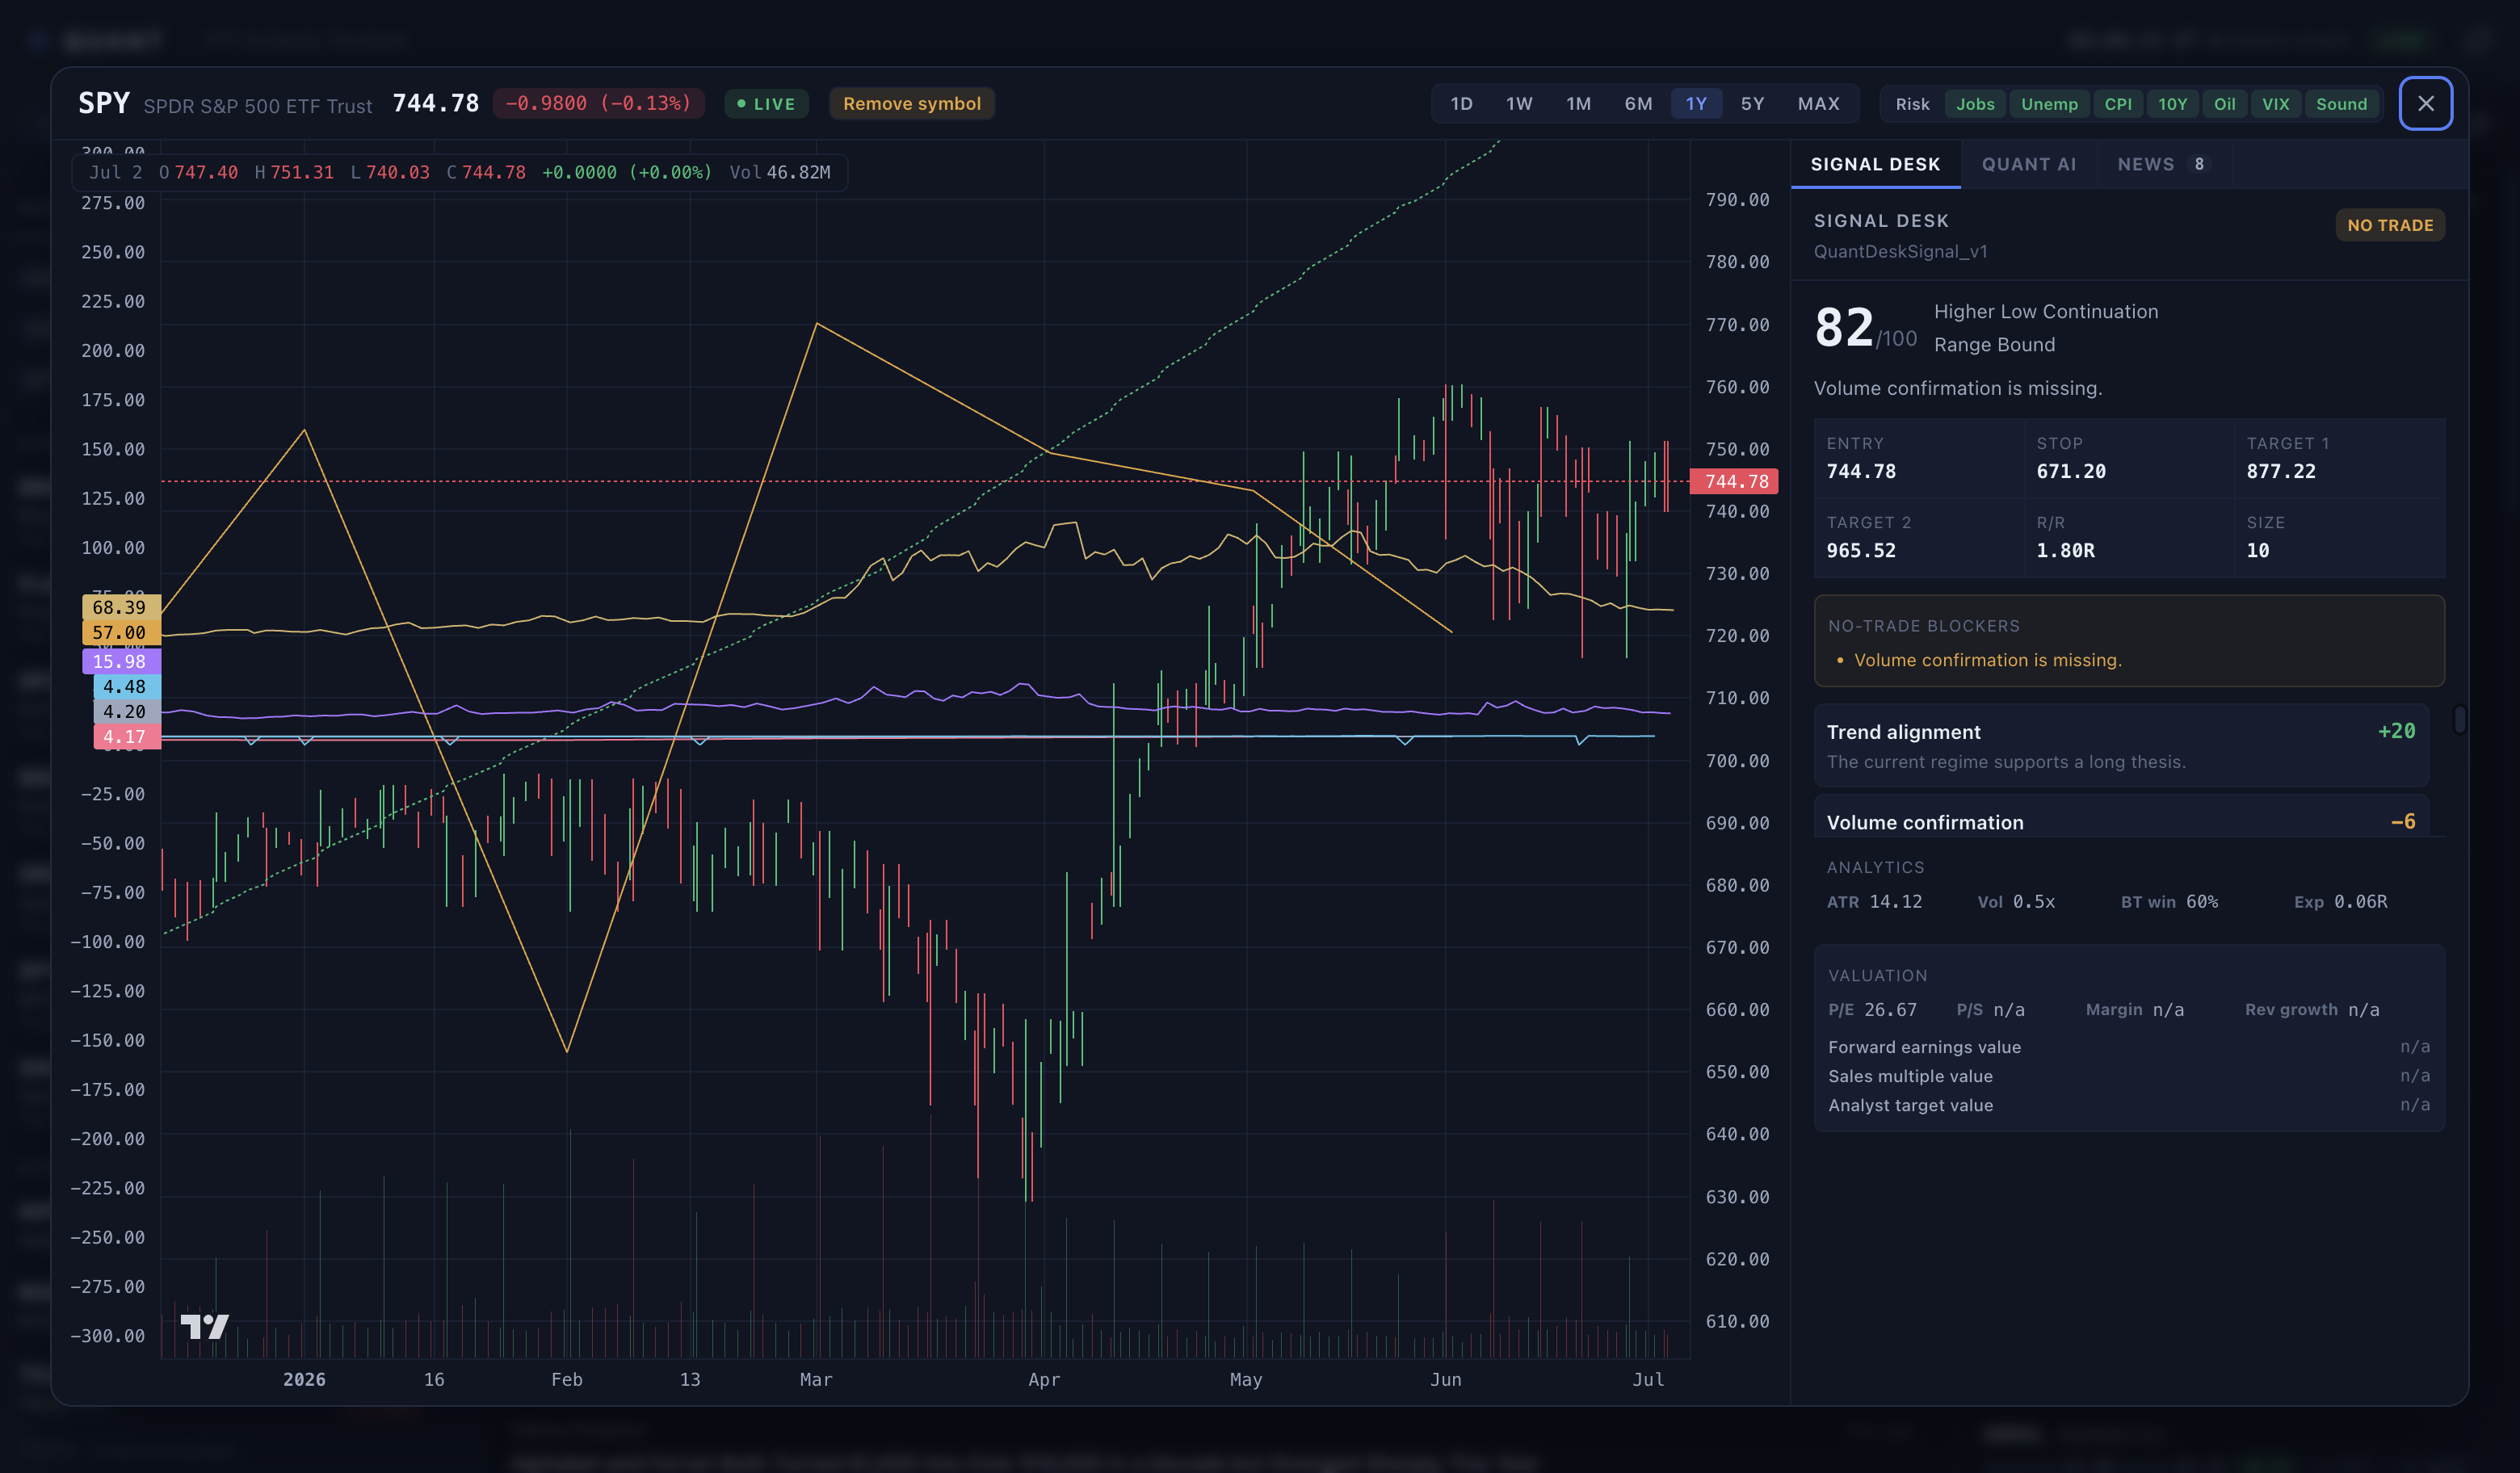This screenshot has height=1473, width=2520.
Task: Click the Higher Low Continuation label
Action: pyautogui.click(x=2045, y=311)
